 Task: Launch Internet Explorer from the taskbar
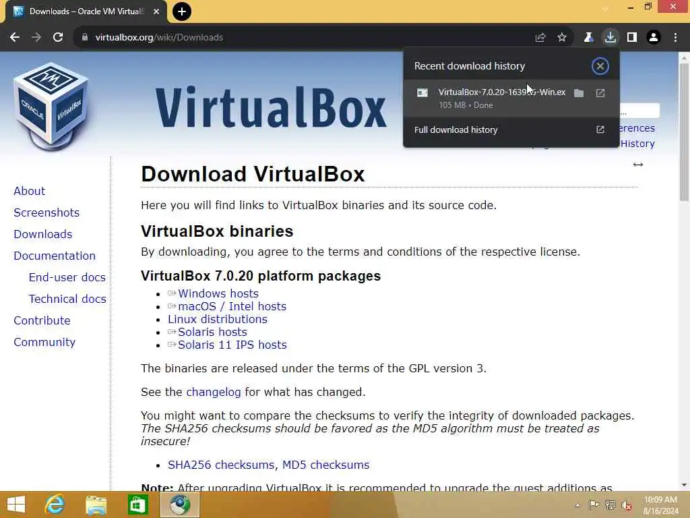(x=55, y=505)
